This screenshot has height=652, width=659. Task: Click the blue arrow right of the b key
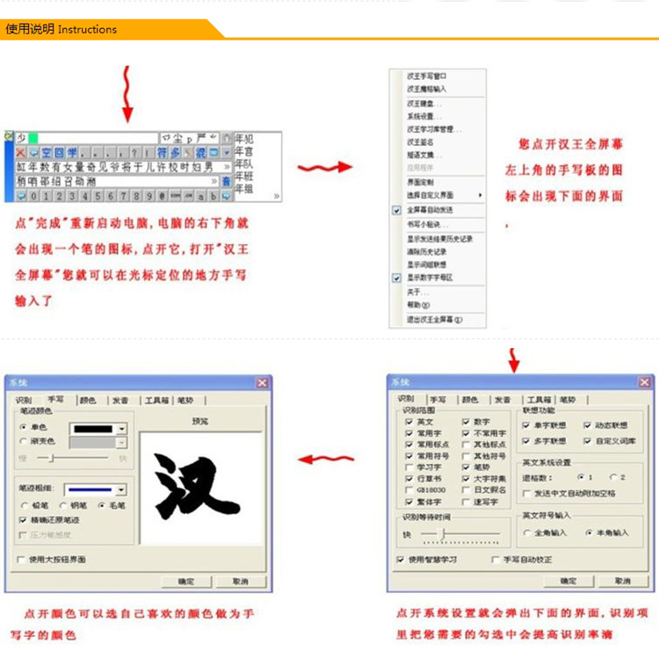click(x=227, y=196)
